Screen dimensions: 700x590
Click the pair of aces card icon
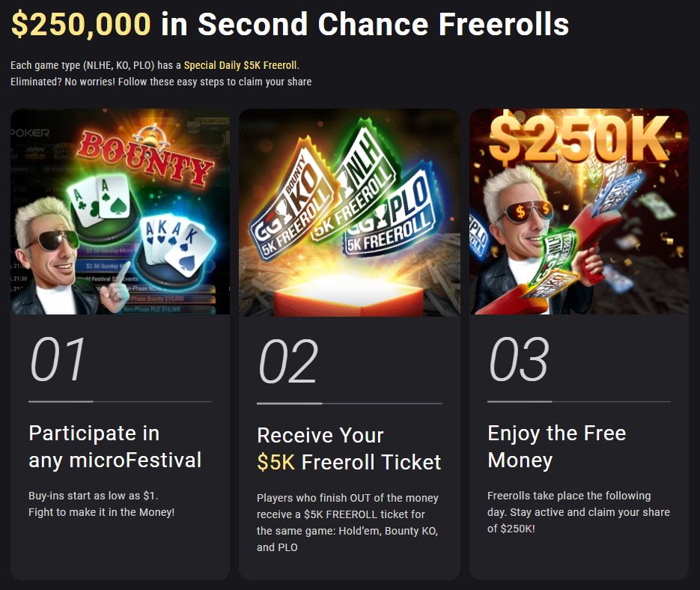[100, 200]
